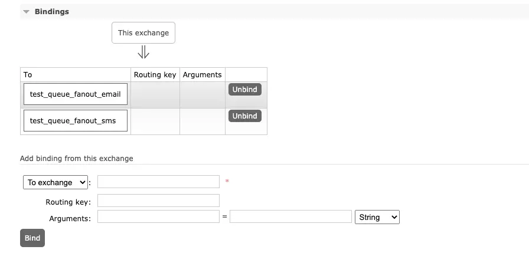This screenshot has height=253, width=529.
Task: Unbind the test_queue_fanout_email queue
Action: pos(244,90)
